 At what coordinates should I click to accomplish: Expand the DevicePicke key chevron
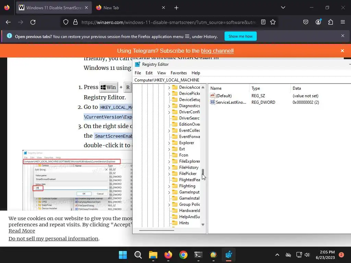pyautogui.click(x=169, y=94)
